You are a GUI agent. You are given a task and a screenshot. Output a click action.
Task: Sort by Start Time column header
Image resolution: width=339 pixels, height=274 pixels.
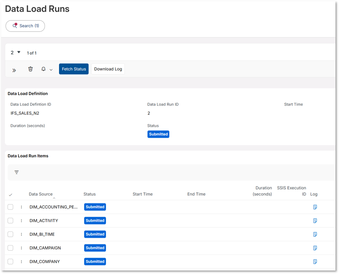[x=143, y=194]
